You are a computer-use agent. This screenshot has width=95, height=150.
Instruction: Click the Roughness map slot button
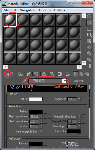pyautogui.click(x=83, y=99)
